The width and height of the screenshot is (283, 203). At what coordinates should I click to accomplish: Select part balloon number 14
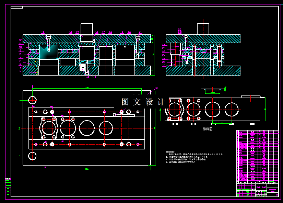coord(71,33)
